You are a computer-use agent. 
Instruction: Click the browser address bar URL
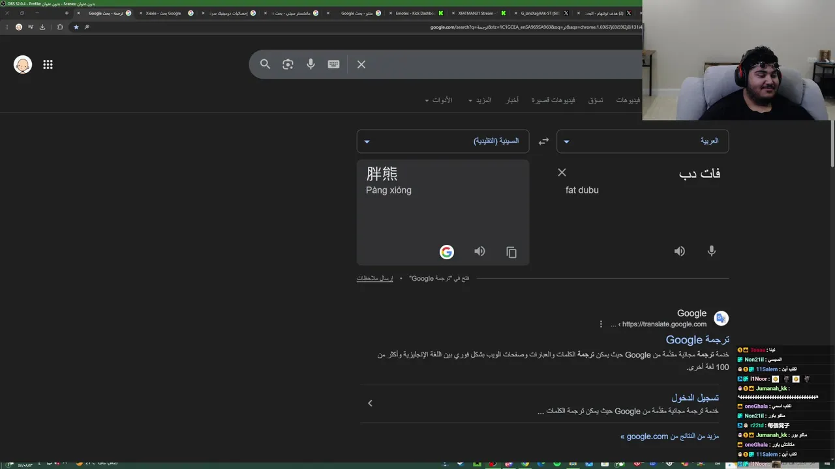click(536, 27)
